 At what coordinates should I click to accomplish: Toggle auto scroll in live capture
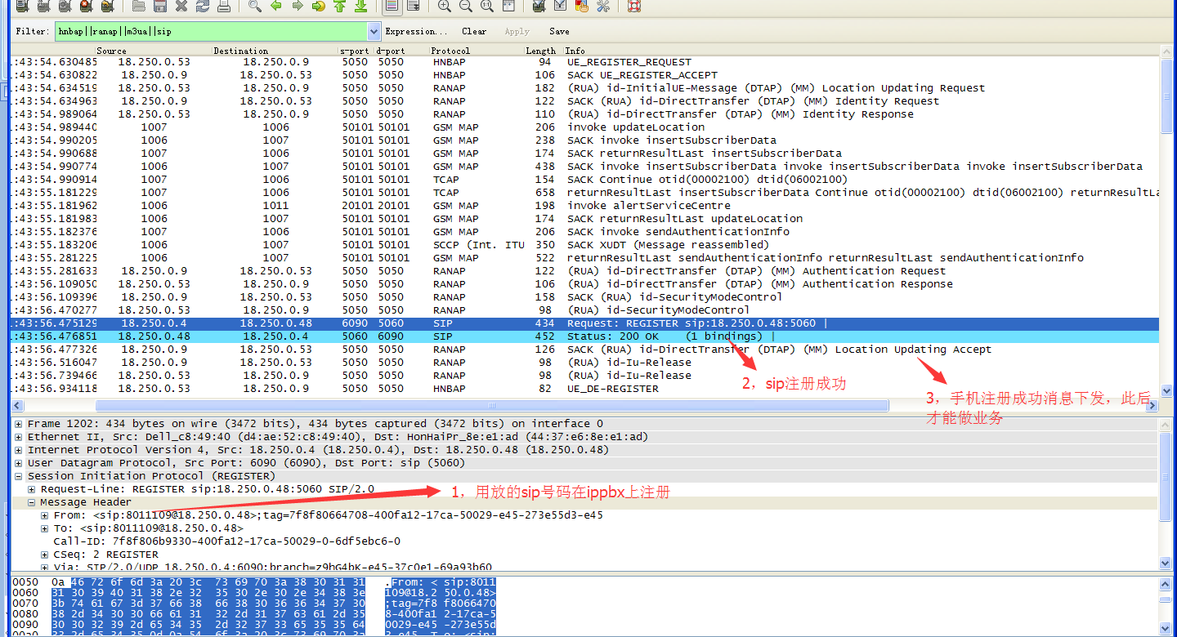(x=414, y=7)
